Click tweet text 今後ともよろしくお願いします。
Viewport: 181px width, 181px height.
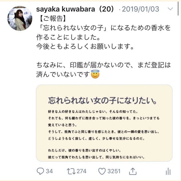tap(85, 46)
